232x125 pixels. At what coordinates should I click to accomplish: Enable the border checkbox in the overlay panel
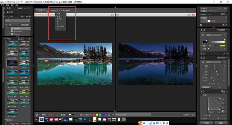[x=201, y=95]
